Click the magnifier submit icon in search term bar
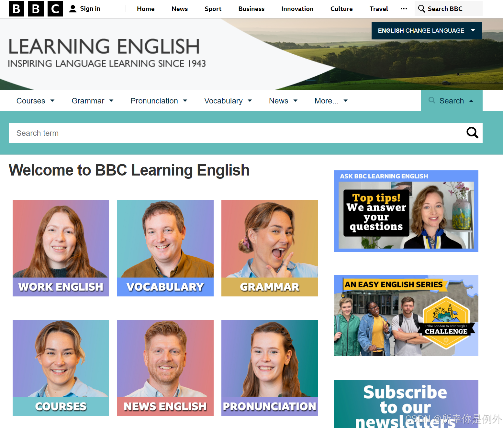 (x=472, y=133)
